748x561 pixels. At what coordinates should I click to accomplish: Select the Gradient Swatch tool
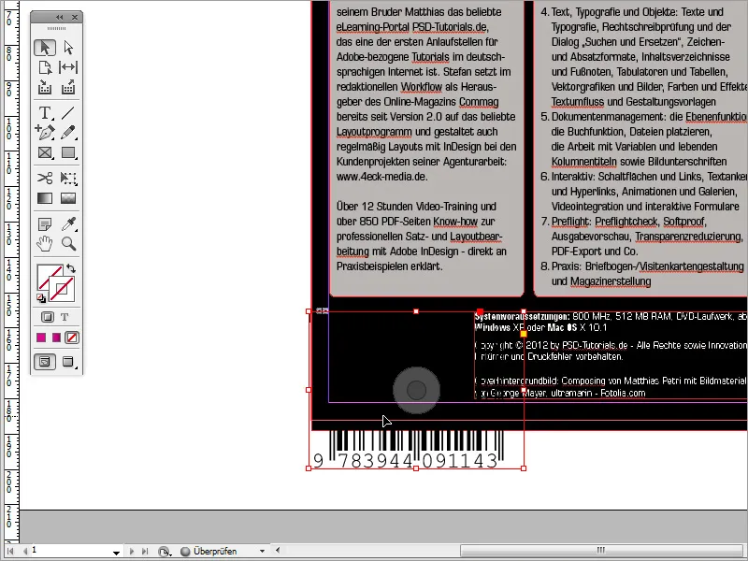pyautogui.click(x=45, y=198)
